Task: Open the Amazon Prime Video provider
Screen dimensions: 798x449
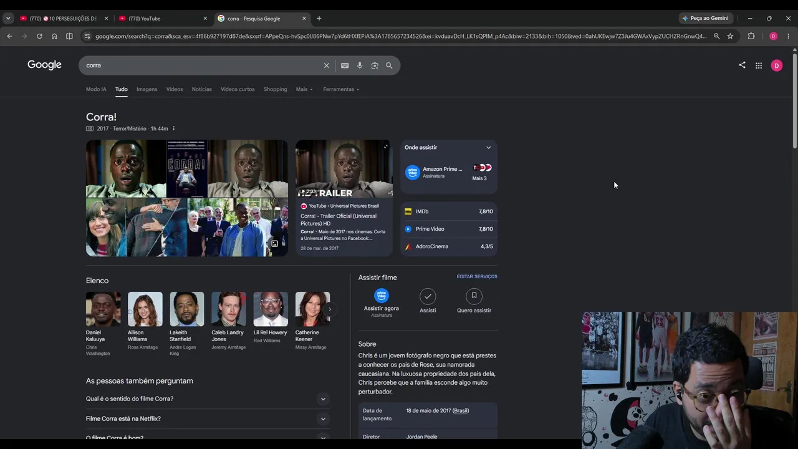Action: point(434,172)
